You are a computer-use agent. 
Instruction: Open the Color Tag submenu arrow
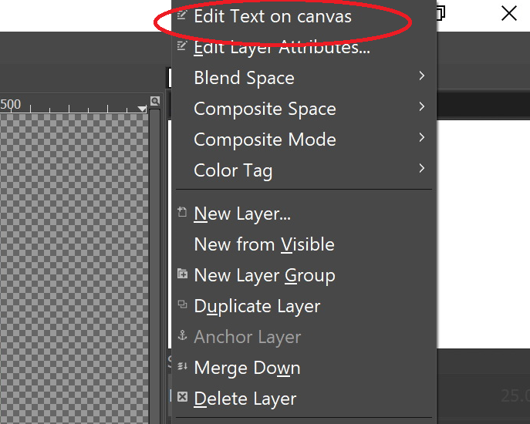(422, 168)
